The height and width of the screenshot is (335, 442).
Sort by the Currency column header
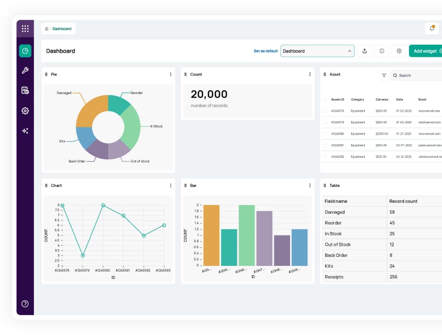[x=382, y=99]
